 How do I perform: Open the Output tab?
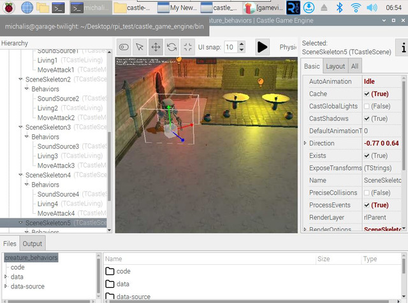(33, 244)
